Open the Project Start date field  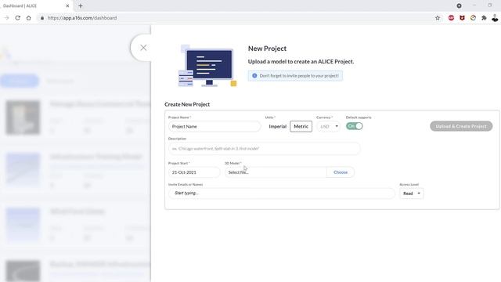click(194, 172)
